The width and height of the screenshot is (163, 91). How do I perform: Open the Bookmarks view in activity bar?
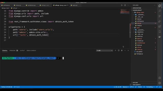tap(160, 32)
